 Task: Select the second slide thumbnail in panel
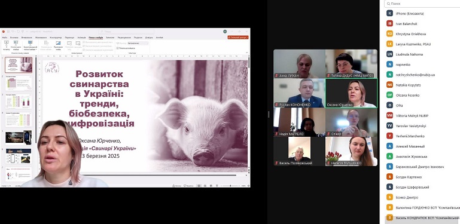pyautogui.click(x=19, y=83)
